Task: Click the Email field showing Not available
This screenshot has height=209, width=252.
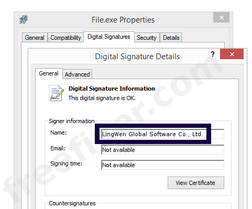Action: click(x=162, y=150)
